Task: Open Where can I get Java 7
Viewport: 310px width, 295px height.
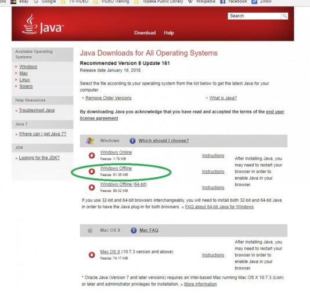Action: click(42, 134)
